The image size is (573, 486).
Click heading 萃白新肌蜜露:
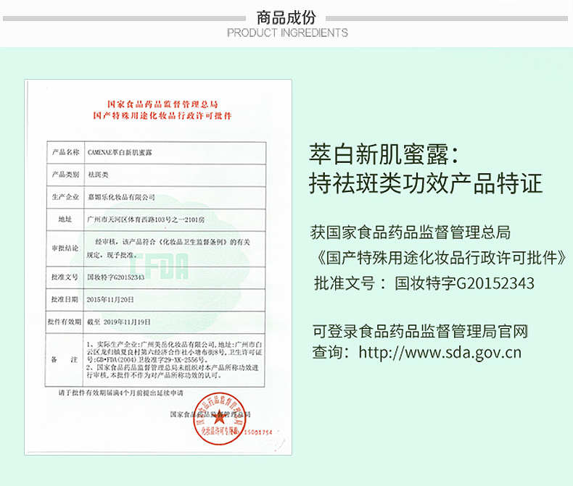[x=384, y=155]
